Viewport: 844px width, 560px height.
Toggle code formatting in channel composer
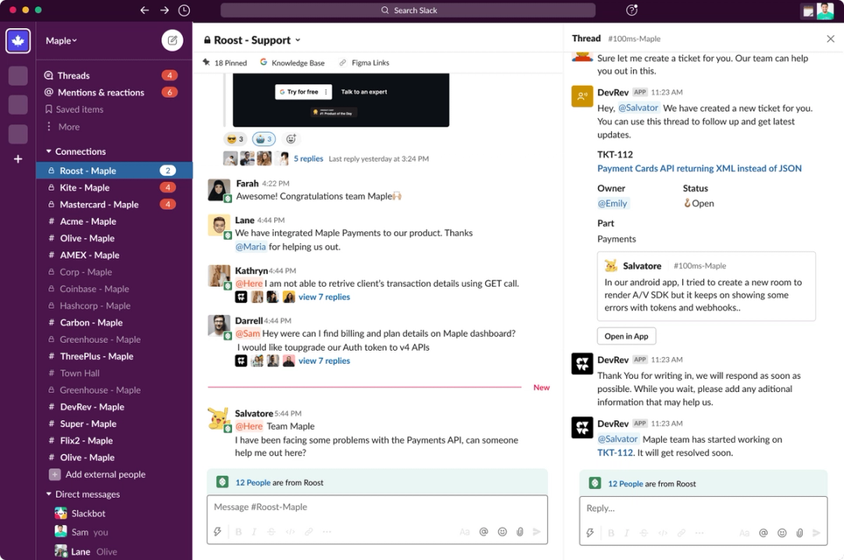[x=290, y=531]
